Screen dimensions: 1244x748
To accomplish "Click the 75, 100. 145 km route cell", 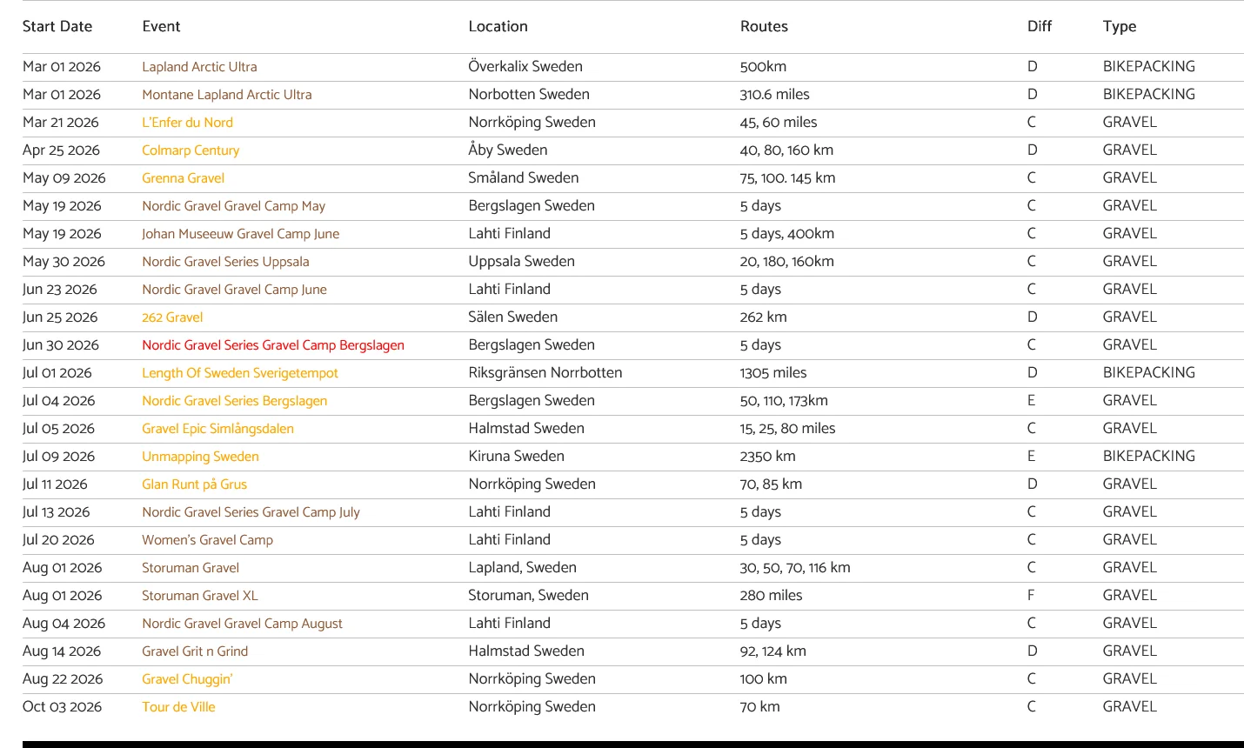I will click(x=787, y=178).
